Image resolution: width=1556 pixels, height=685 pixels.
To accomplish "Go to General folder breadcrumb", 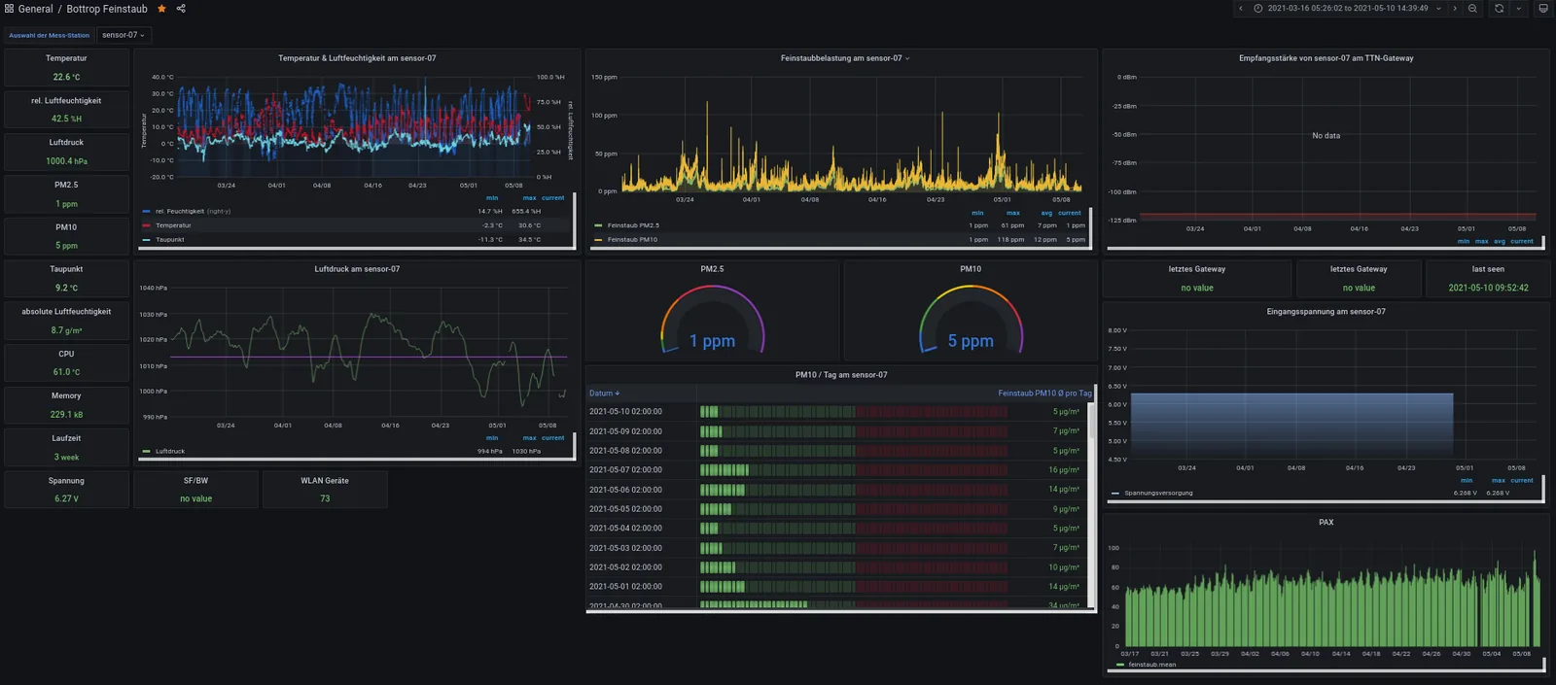I will pos(36,9).
